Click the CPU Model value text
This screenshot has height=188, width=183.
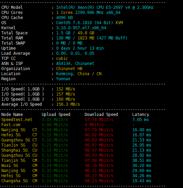pyautogui.click(x=105, y=7)
